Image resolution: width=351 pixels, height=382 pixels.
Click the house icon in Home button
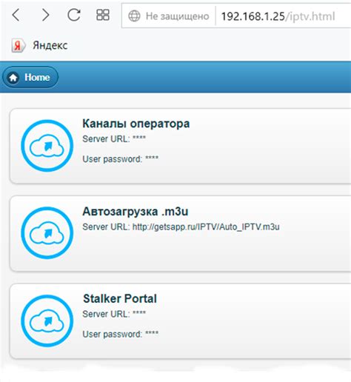click(x=13, y=78)
